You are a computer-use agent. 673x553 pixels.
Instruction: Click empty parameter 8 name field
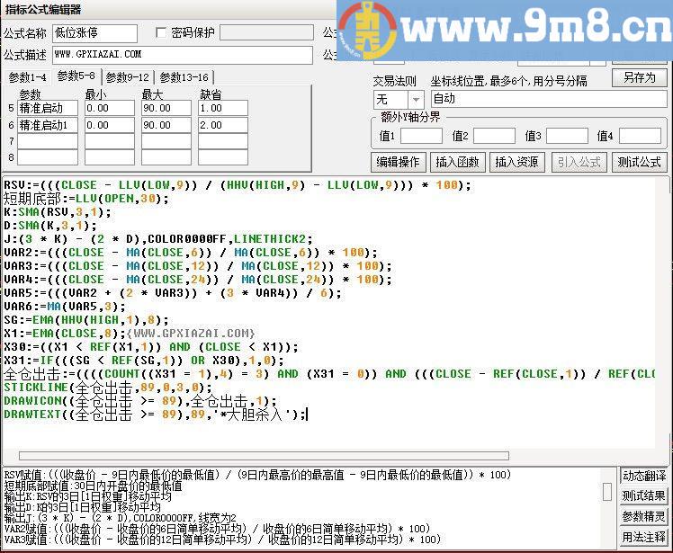48,157
